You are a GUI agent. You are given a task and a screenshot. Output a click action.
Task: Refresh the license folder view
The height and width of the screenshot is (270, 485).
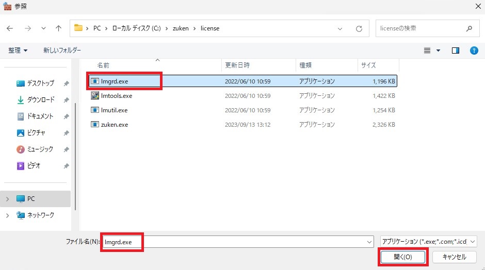[359, 29]
